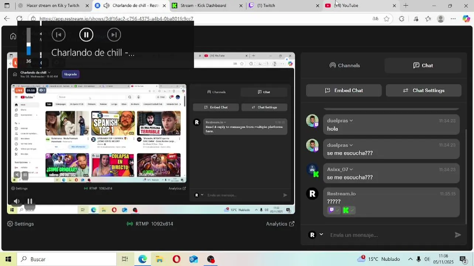474x266 pixels.
Task: Open tab actions menu at far left
Action: pos(7,6)
